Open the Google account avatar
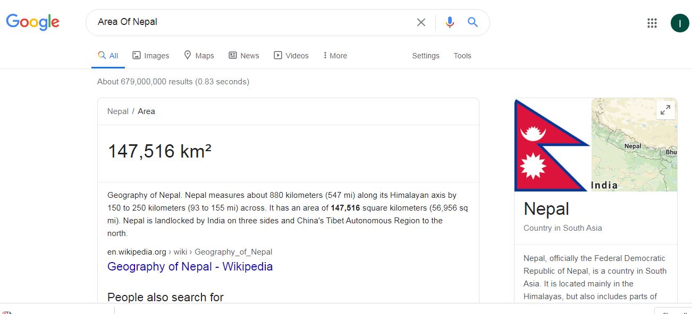 [x=680, y=23]
